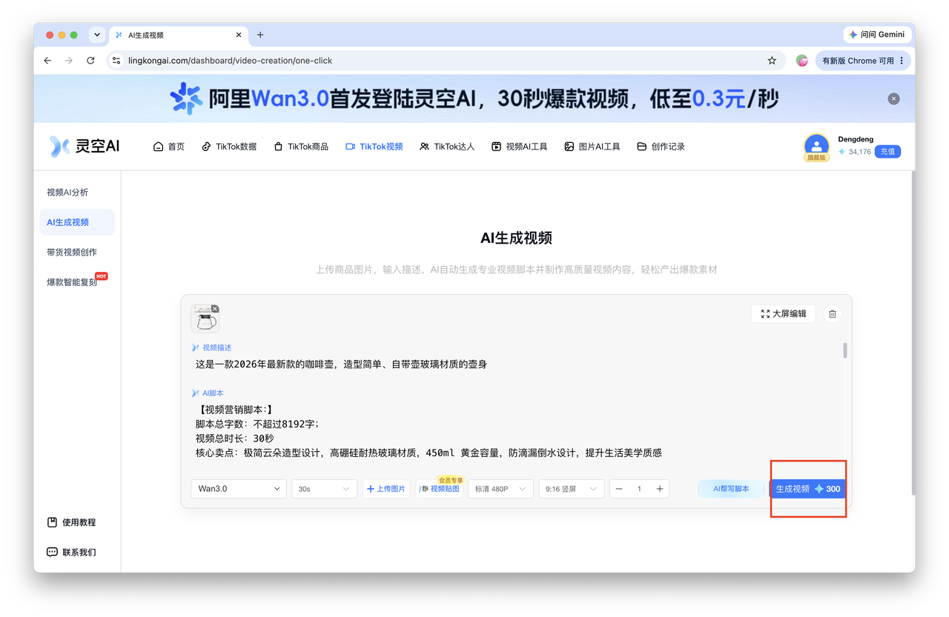Click the coffee pot image thumbnail

click(x=205, y=319)
